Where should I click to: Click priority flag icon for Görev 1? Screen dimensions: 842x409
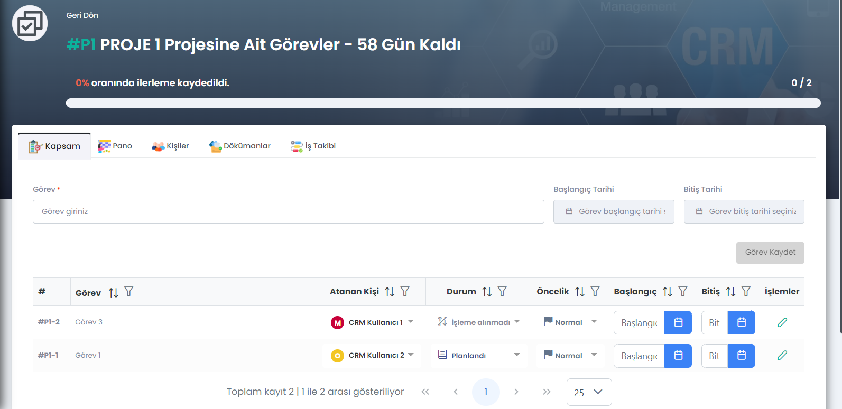click(548, 354)
